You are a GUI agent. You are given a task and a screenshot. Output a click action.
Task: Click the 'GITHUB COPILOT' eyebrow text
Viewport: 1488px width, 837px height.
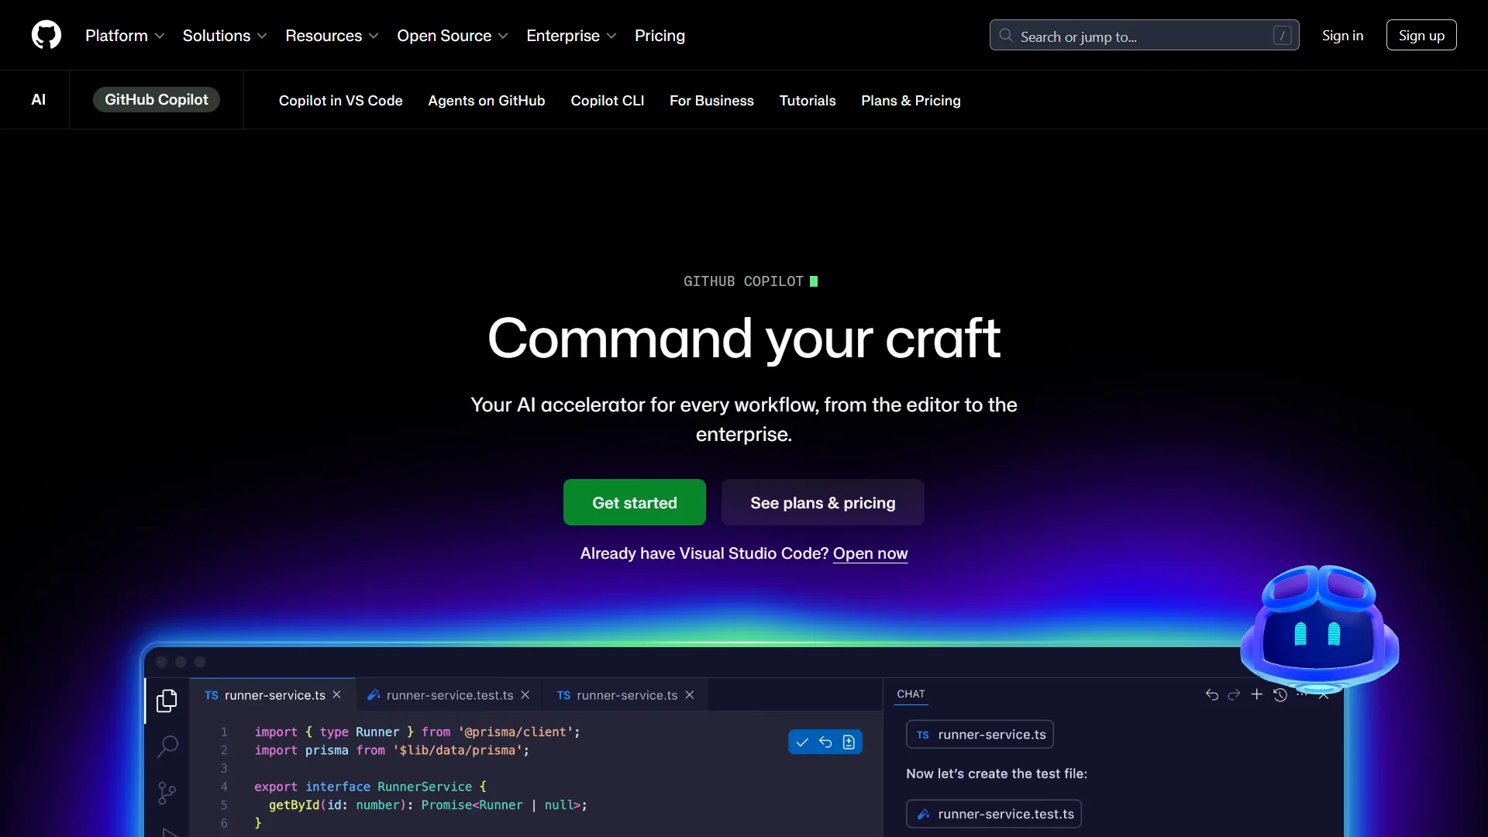tap(743, 281)
